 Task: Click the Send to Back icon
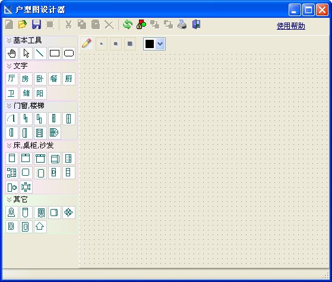(169, 24)
